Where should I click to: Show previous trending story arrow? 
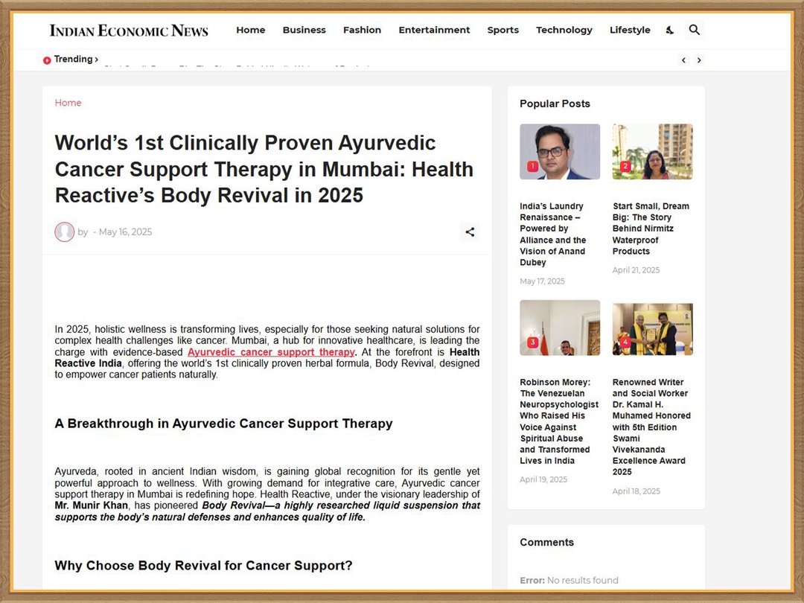pos(683,60)
